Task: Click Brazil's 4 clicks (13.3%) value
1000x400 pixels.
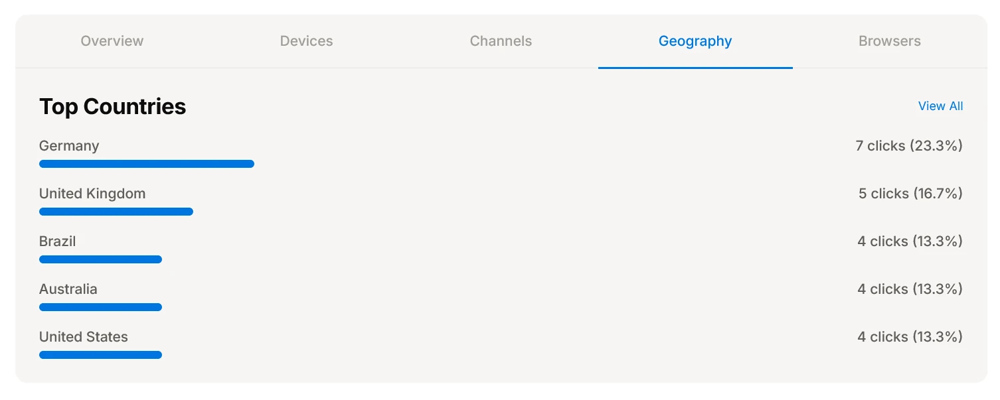Action: [x=910, y=241]
